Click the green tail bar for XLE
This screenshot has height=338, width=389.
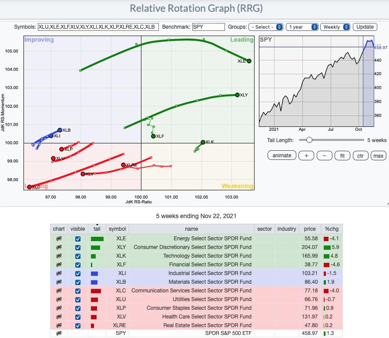(x=97, y=239)
